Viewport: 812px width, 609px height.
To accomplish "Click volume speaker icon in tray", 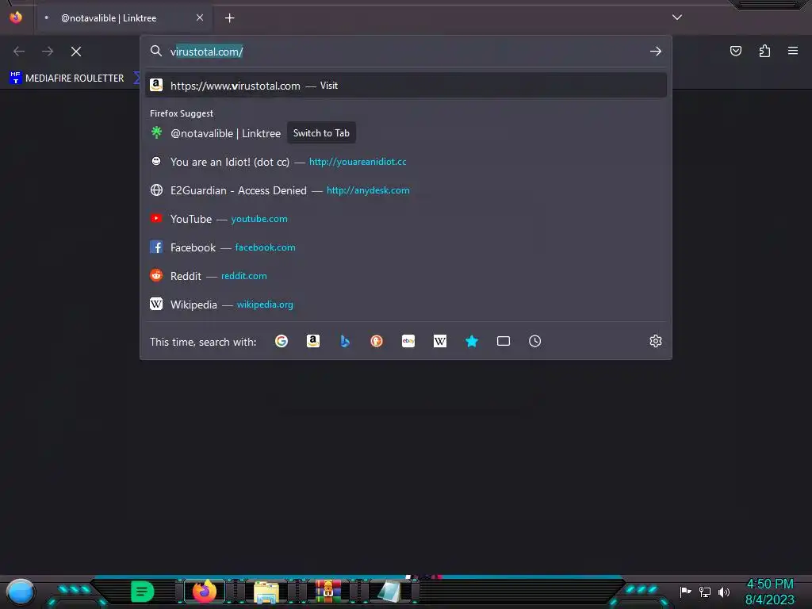I will (724, 592).
